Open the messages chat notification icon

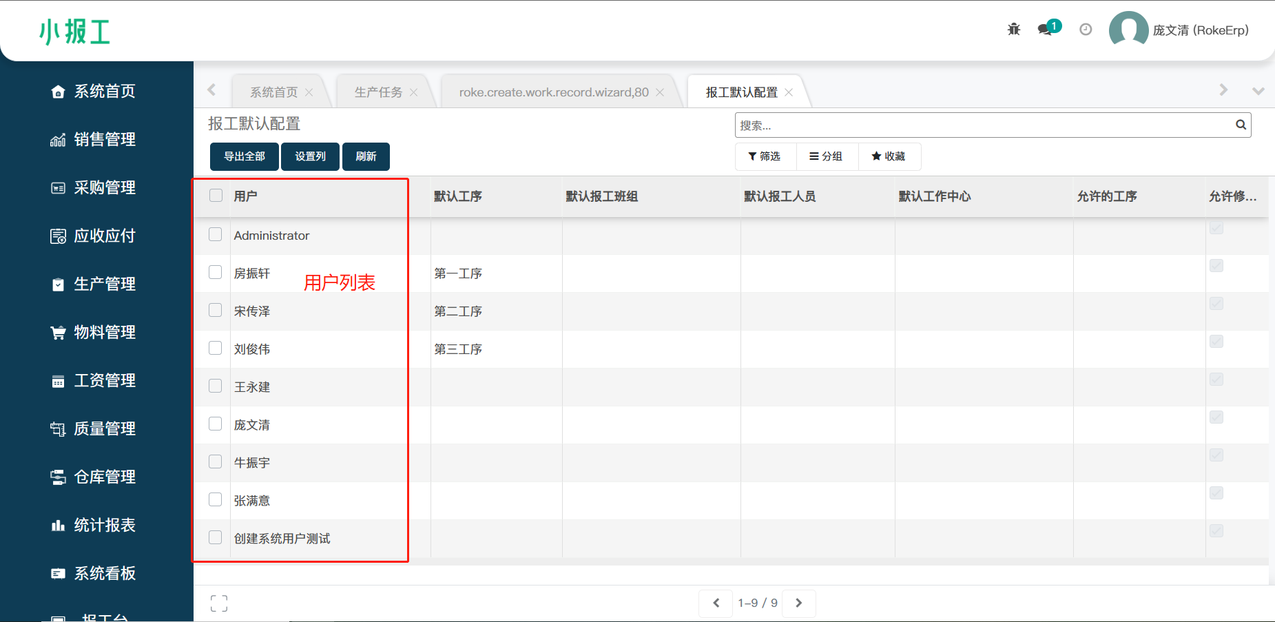coord(1046,30)
